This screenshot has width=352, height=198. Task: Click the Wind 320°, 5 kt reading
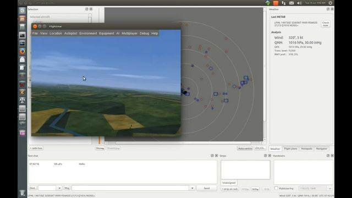click(289, 38)
